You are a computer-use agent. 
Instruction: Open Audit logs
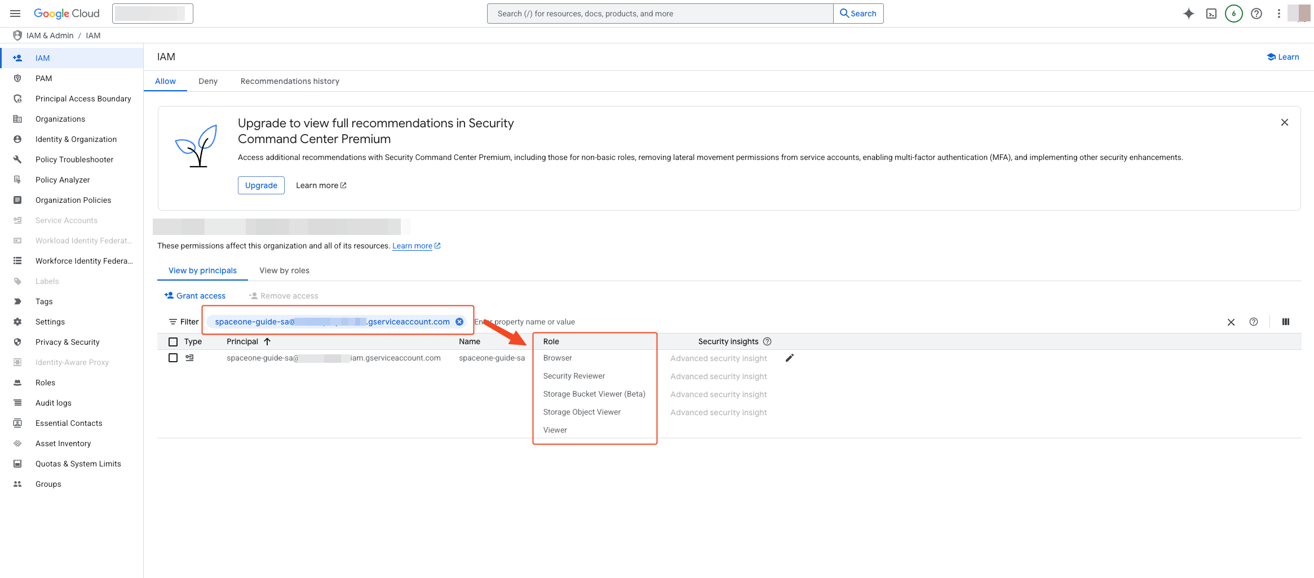(72, 403)
